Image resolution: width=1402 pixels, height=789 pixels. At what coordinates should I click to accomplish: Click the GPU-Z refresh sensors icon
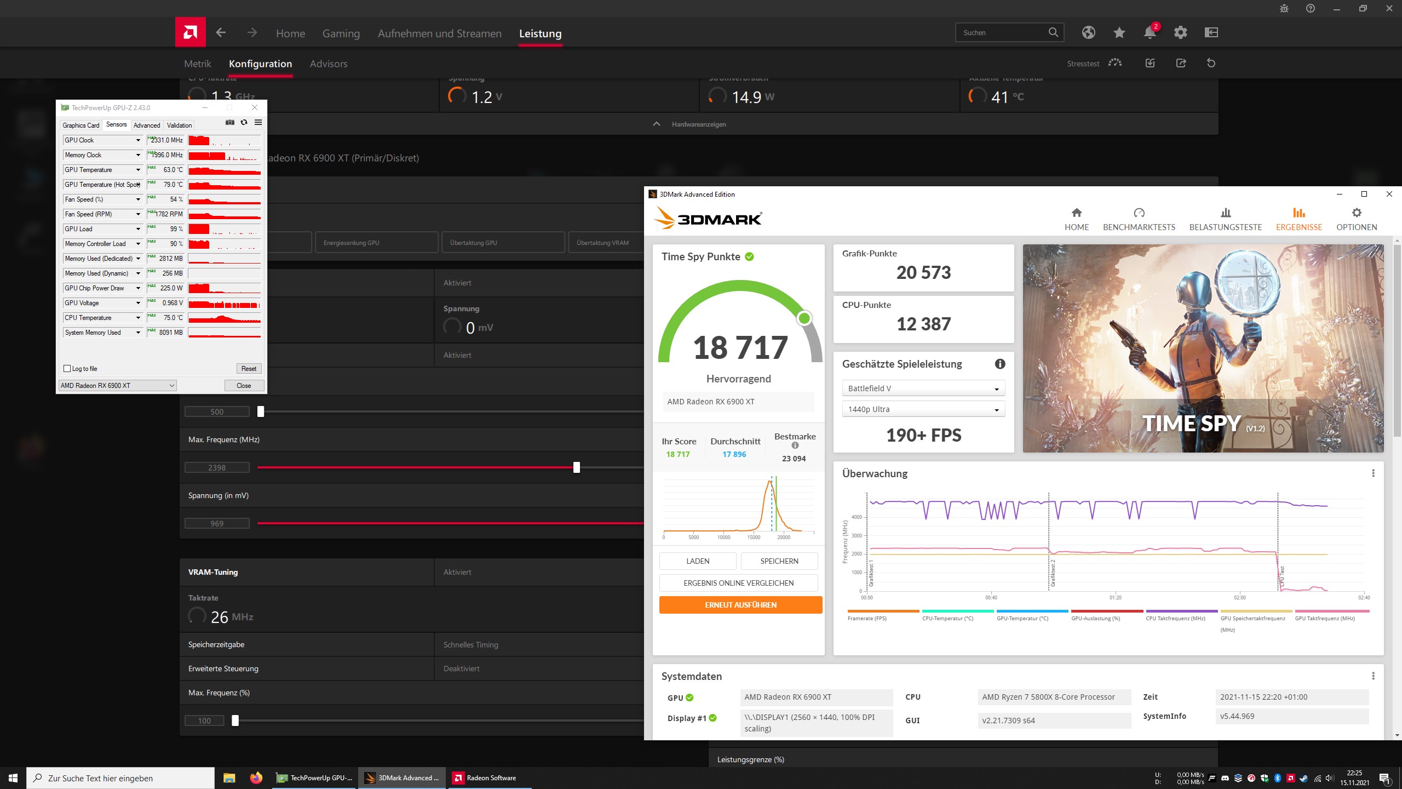click(244, 122)
